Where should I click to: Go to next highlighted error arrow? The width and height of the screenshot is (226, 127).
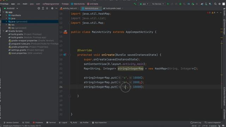(221, 13)
